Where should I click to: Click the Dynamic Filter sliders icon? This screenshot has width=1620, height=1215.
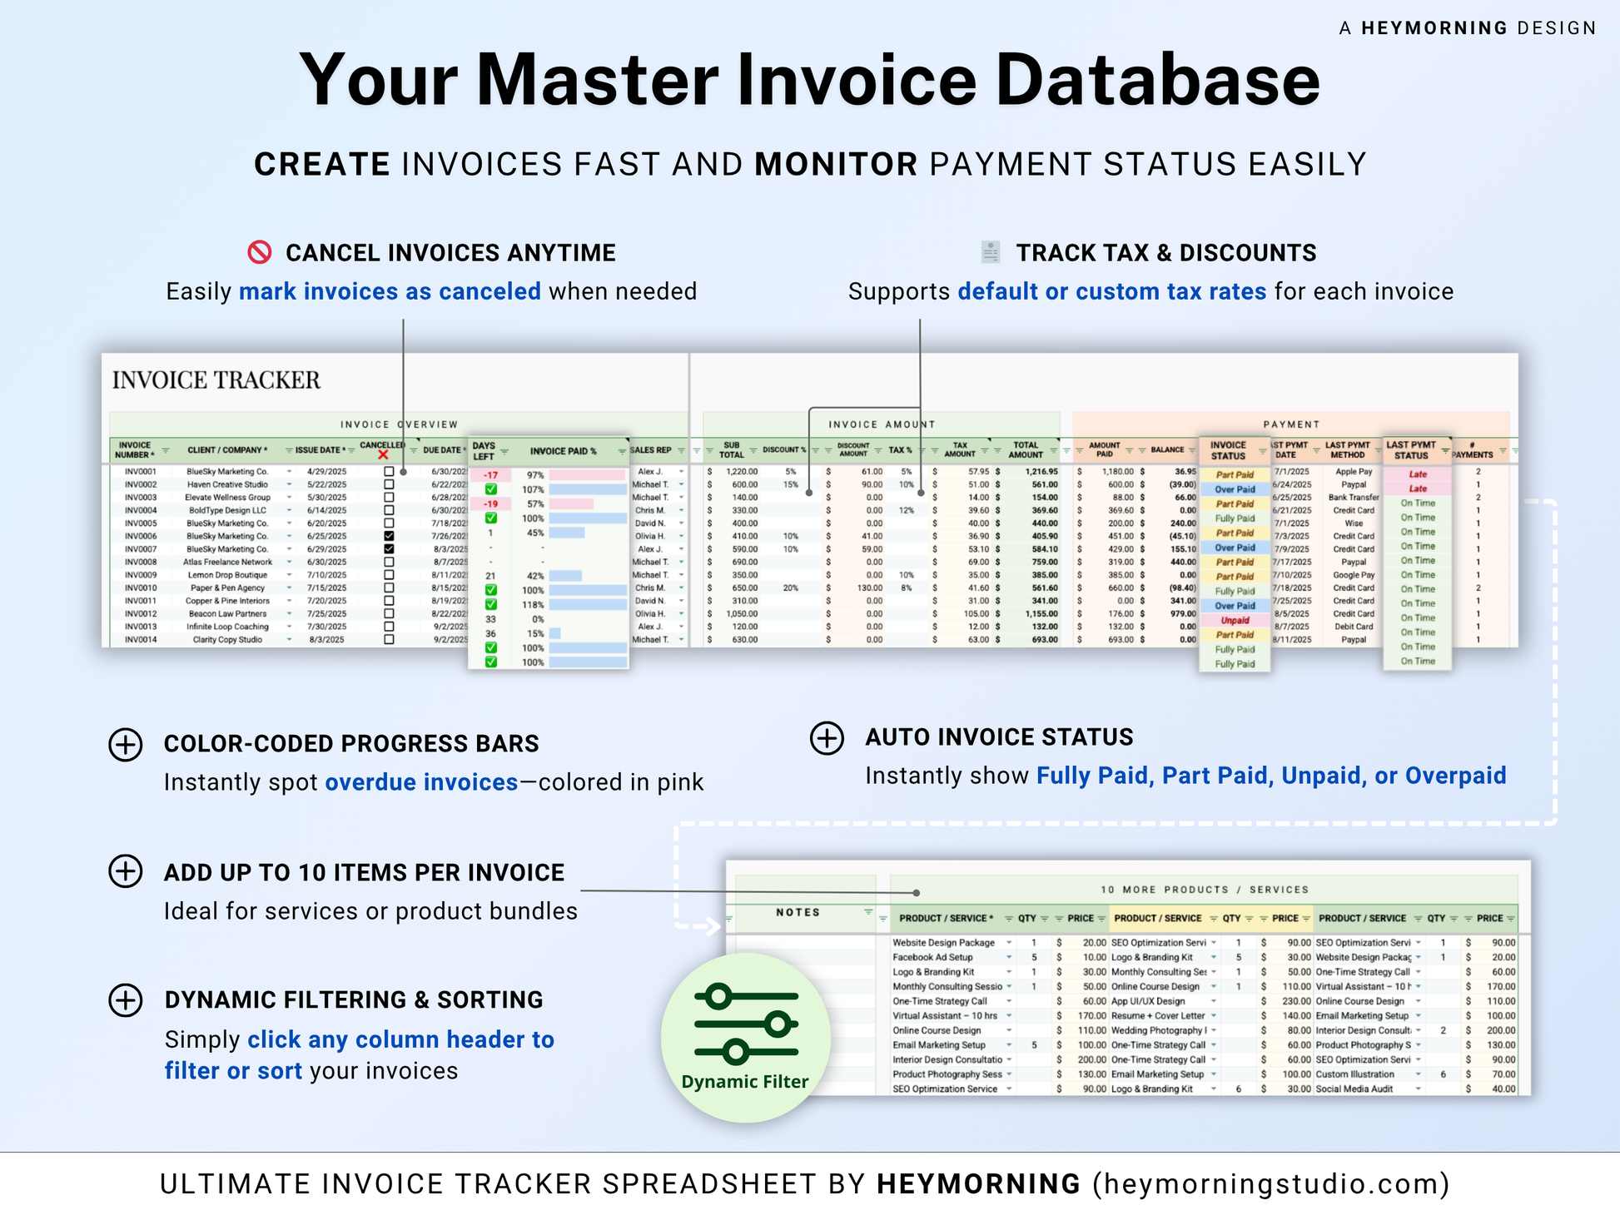click(746, 1024)
